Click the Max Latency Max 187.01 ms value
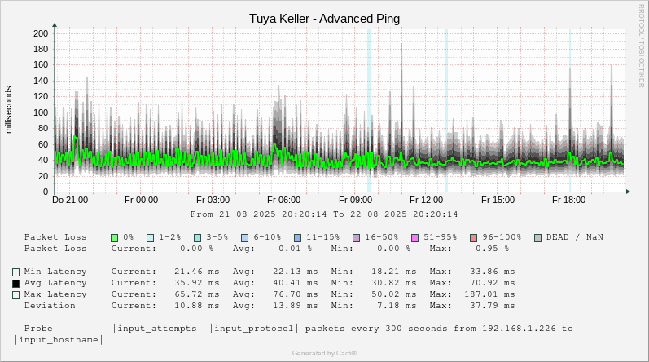 click(x=489, y=294)
